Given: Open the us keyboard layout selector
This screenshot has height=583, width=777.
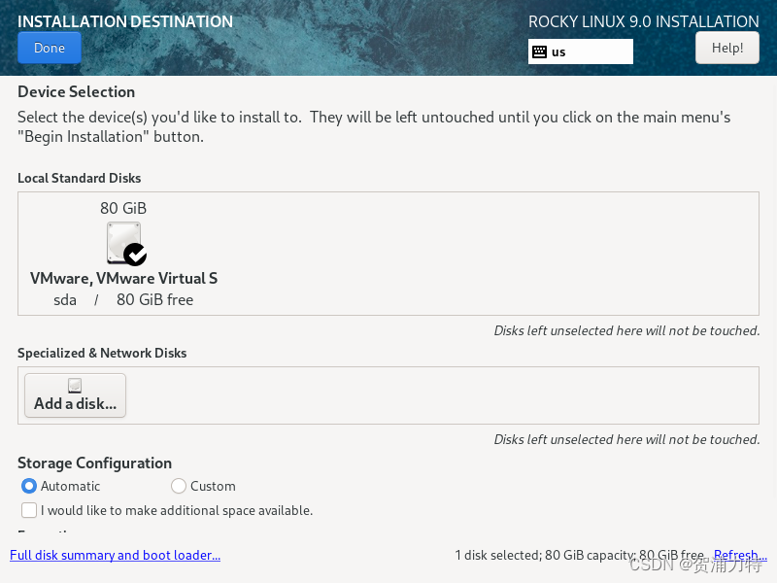Looking at the screenshot, I should click(580, 51).
